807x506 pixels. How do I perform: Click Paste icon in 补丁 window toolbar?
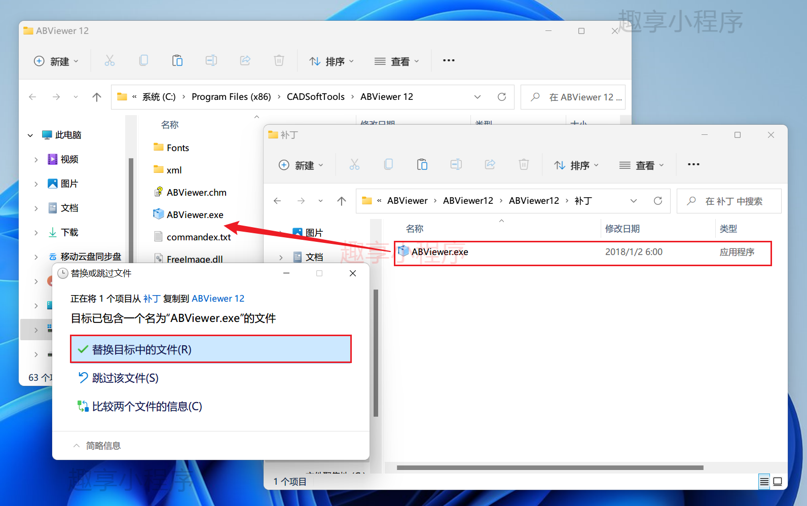click(x=422, y=164)
